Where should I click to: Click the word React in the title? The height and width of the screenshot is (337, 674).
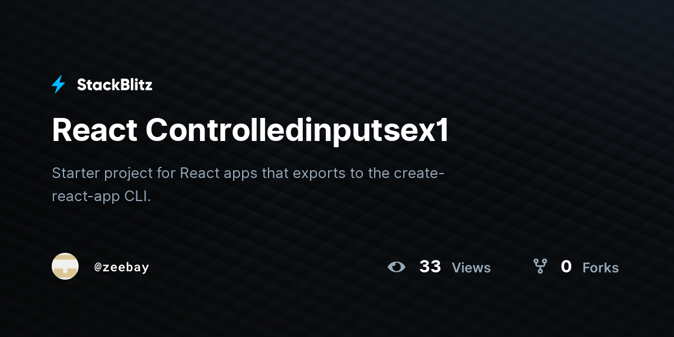(94, 131)
